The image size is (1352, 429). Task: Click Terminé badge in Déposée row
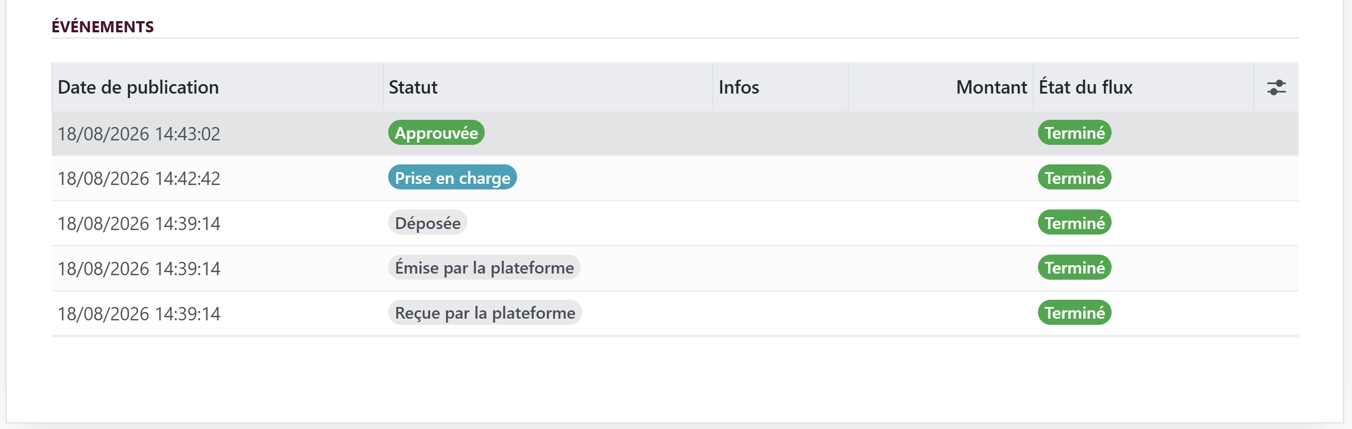pos(1075,223)
